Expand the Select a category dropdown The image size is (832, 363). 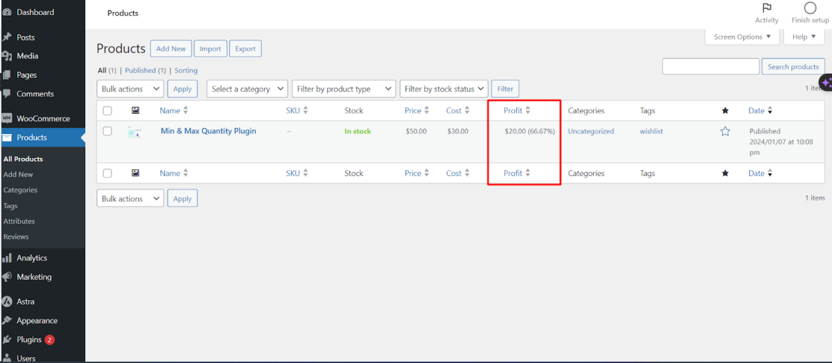coord(246,88)
